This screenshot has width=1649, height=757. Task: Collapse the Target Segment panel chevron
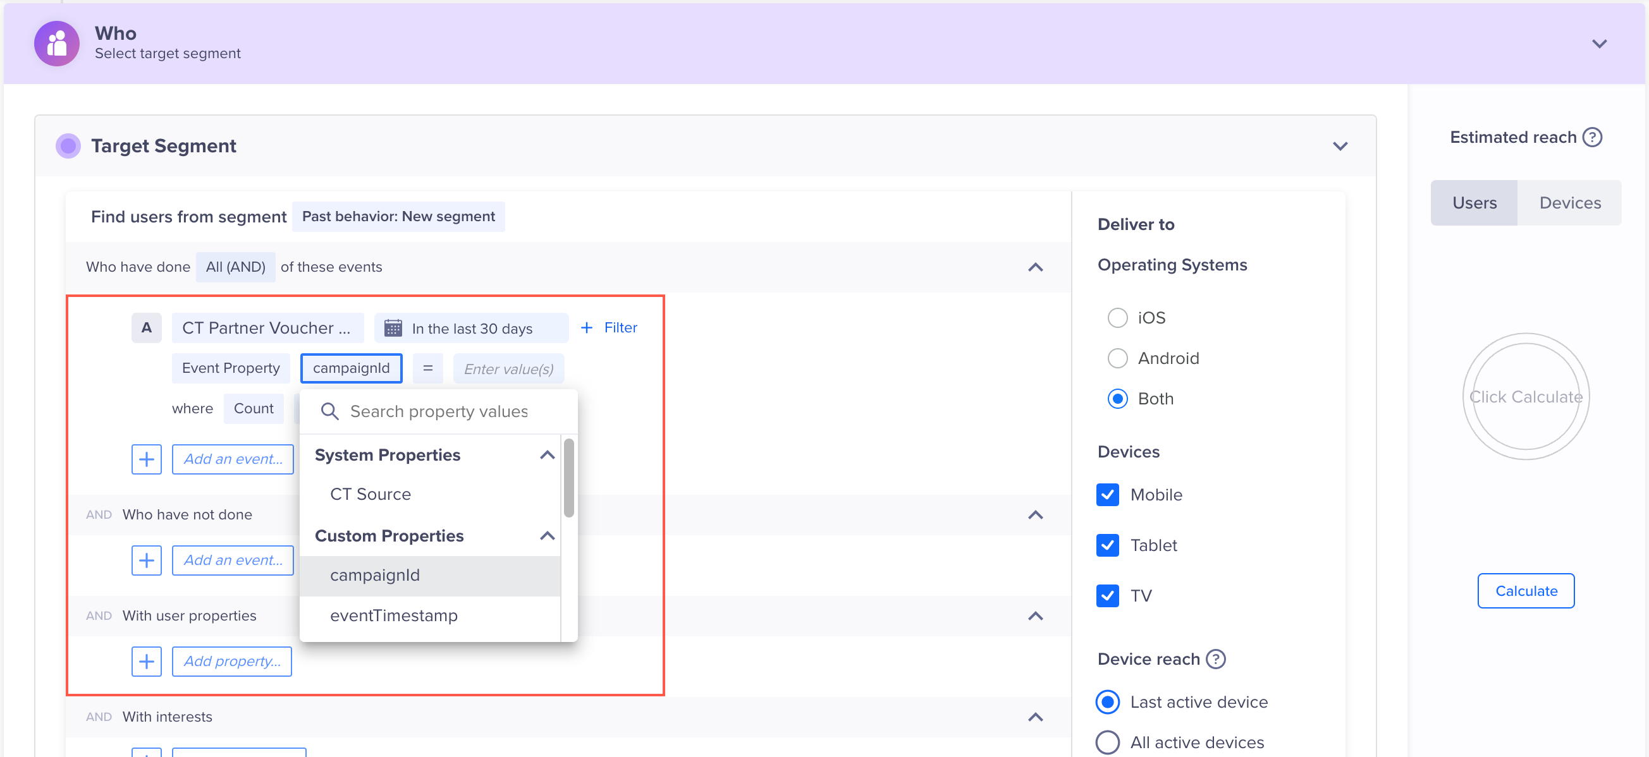pyautogui.click(x=1340, y=146)
